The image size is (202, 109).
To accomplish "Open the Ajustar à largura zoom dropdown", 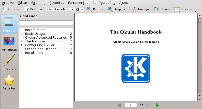I will [82, 9].
